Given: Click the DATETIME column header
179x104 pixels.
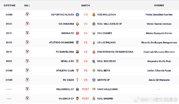Looking at the screenshot, I should (x=9, y=5).
